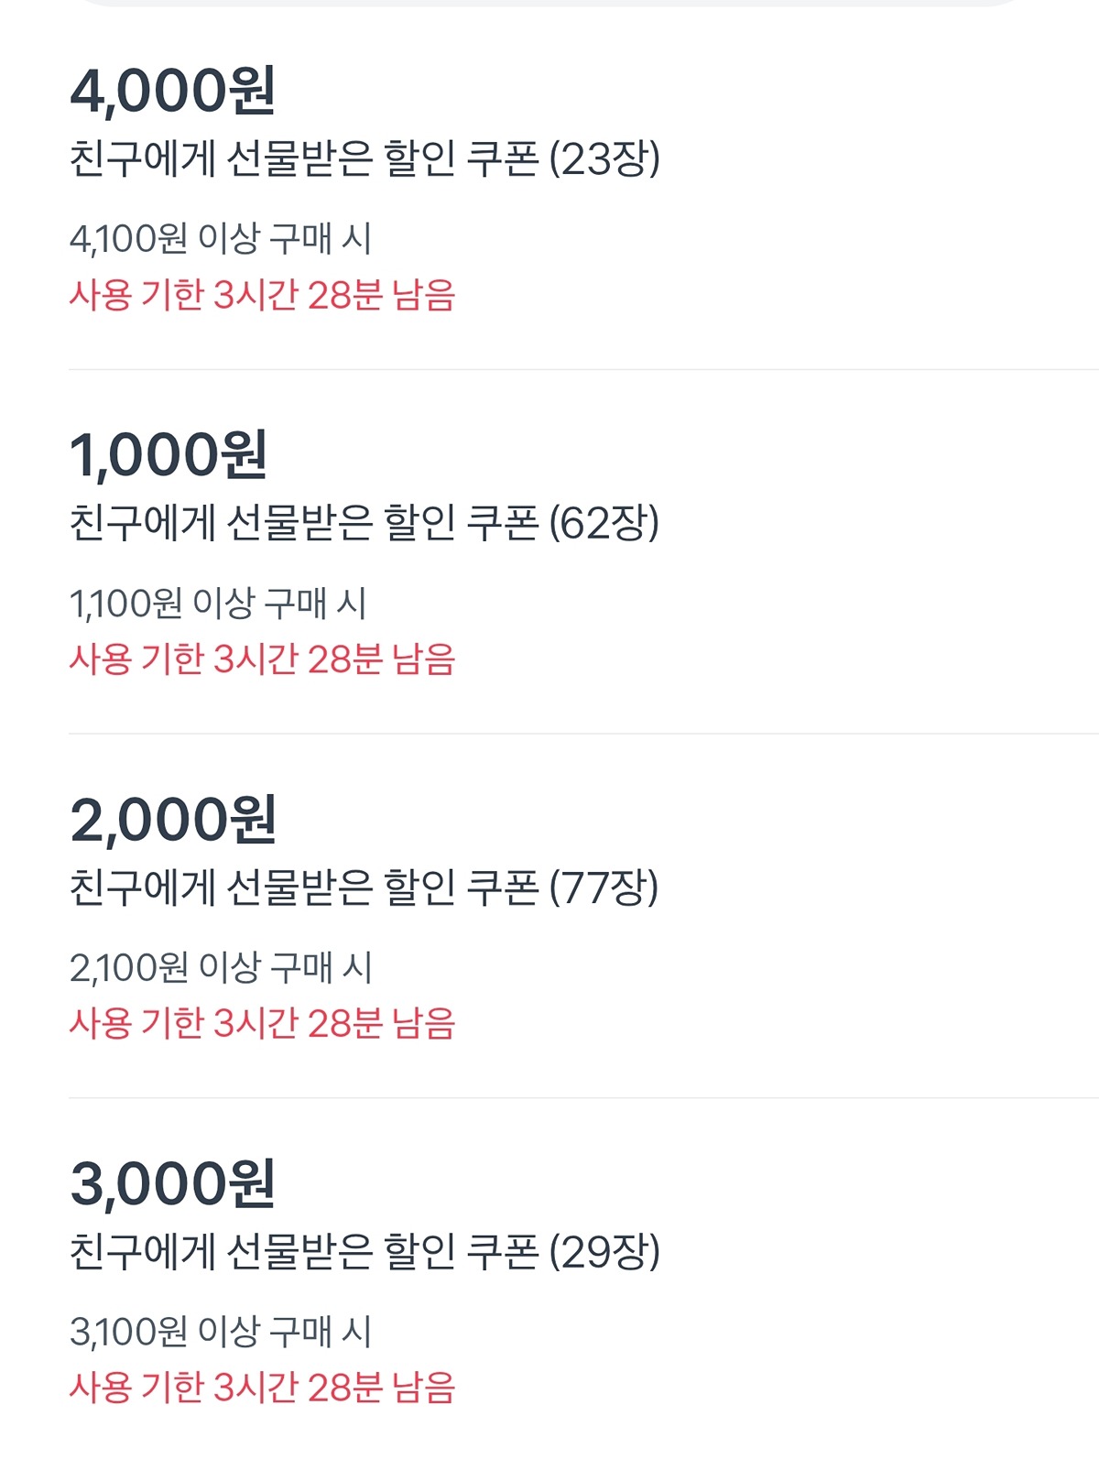Click the 3,100원 이상 구매 시 condition
Screen dimensions: 1099x1459
pos(221,1332)
